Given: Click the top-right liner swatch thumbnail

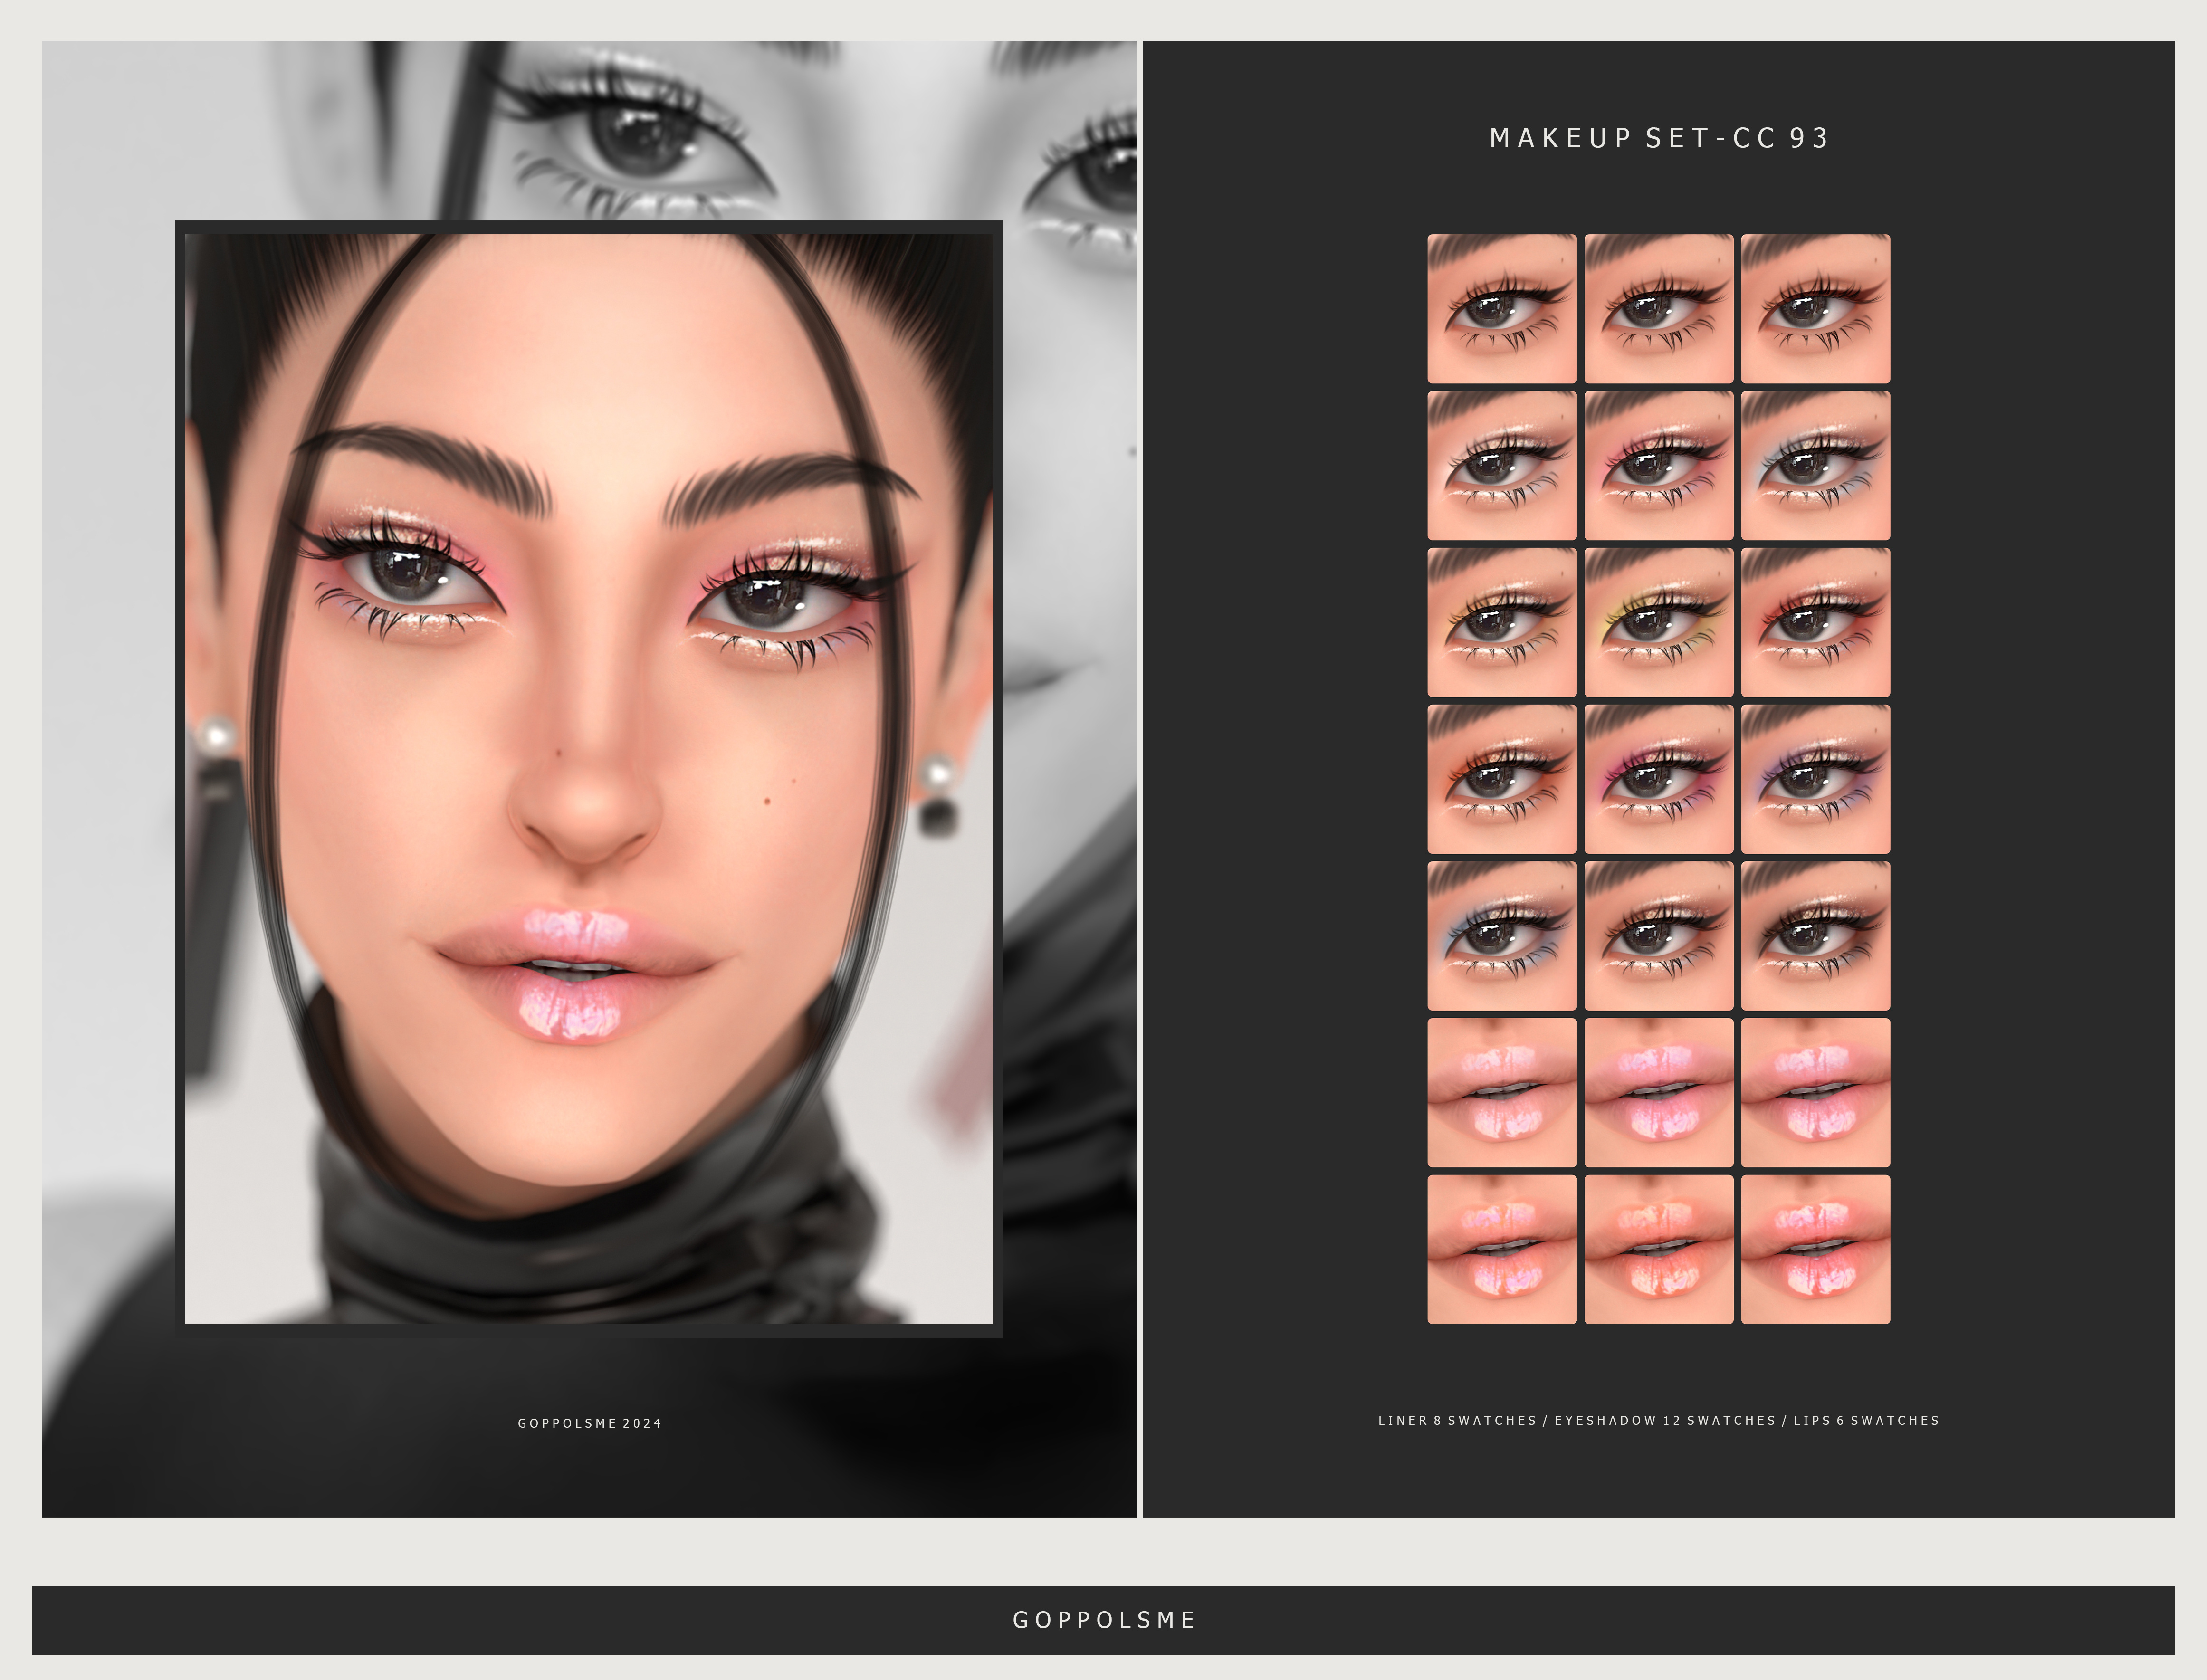Looking at the screenshot, I should (x=1815, y=308).
